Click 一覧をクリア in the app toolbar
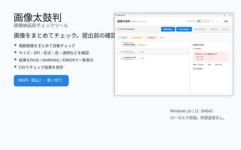 click(214, 29)
